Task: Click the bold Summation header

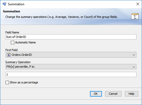Action: 11,11
